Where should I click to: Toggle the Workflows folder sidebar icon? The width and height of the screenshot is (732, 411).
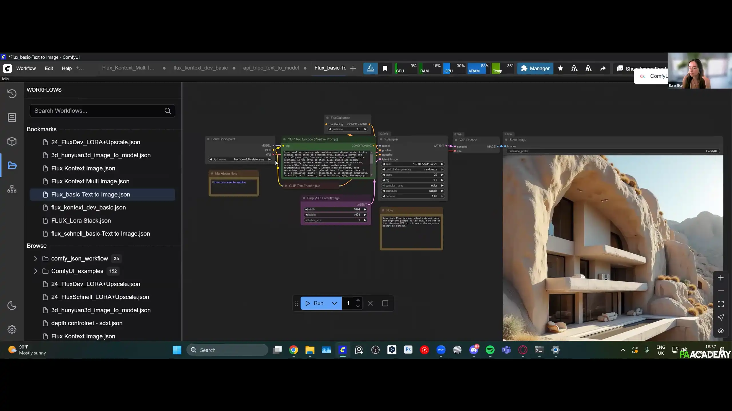[x=12, y=165]
